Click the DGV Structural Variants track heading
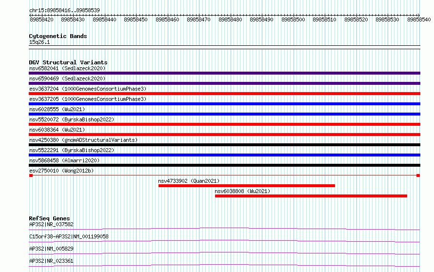The width and height of the screenshot is (434, 272). coord(68,62)
